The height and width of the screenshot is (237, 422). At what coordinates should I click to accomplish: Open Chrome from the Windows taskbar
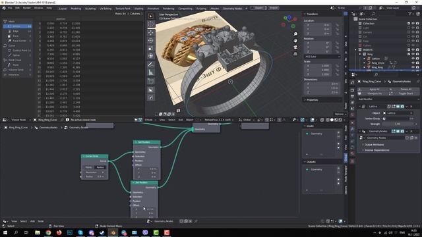click(x=48, y=232)
